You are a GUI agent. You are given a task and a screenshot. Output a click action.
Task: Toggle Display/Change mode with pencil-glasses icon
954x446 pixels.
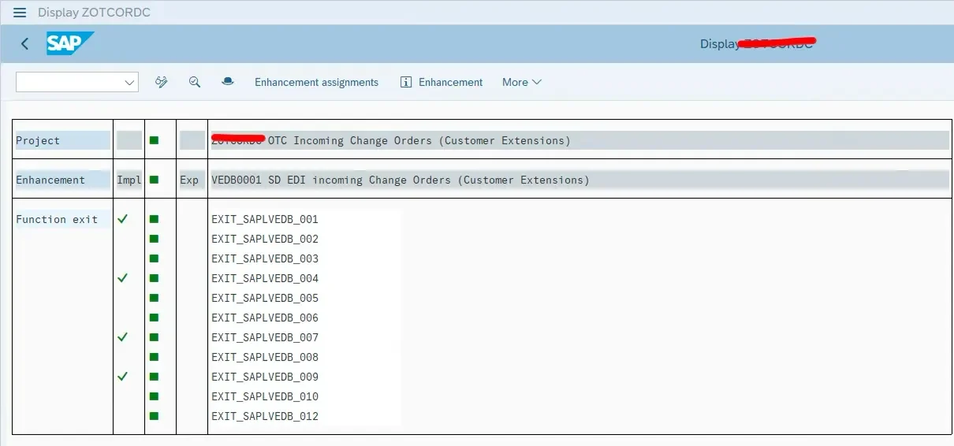pyautogui.click(x=162, y=82)
